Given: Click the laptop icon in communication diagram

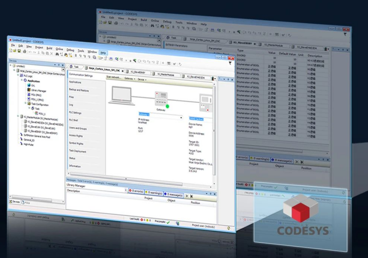Looking at the screenshot, I should click(121, 95).
